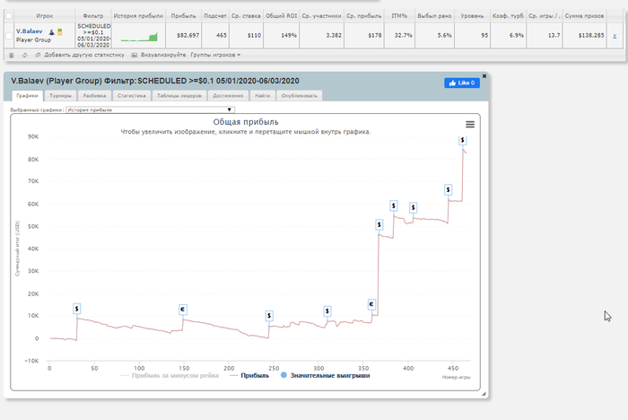Toggle Значительные выигрыши in the legend
Viewport: 628px width, 420px height.
pyautogui.click(x=325, y=375)
